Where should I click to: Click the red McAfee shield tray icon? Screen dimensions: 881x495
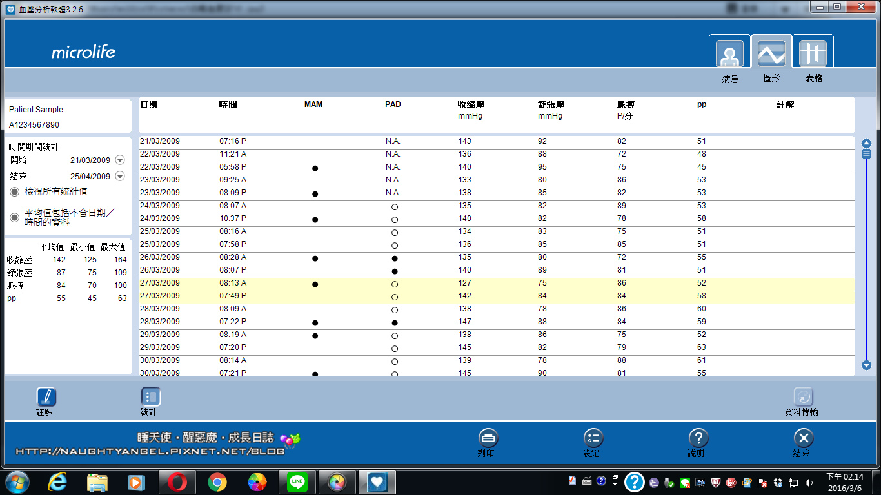(x=715, y=482)
